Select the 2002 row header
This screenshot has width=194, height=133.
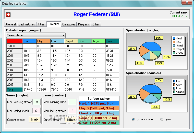click(15, 61)
